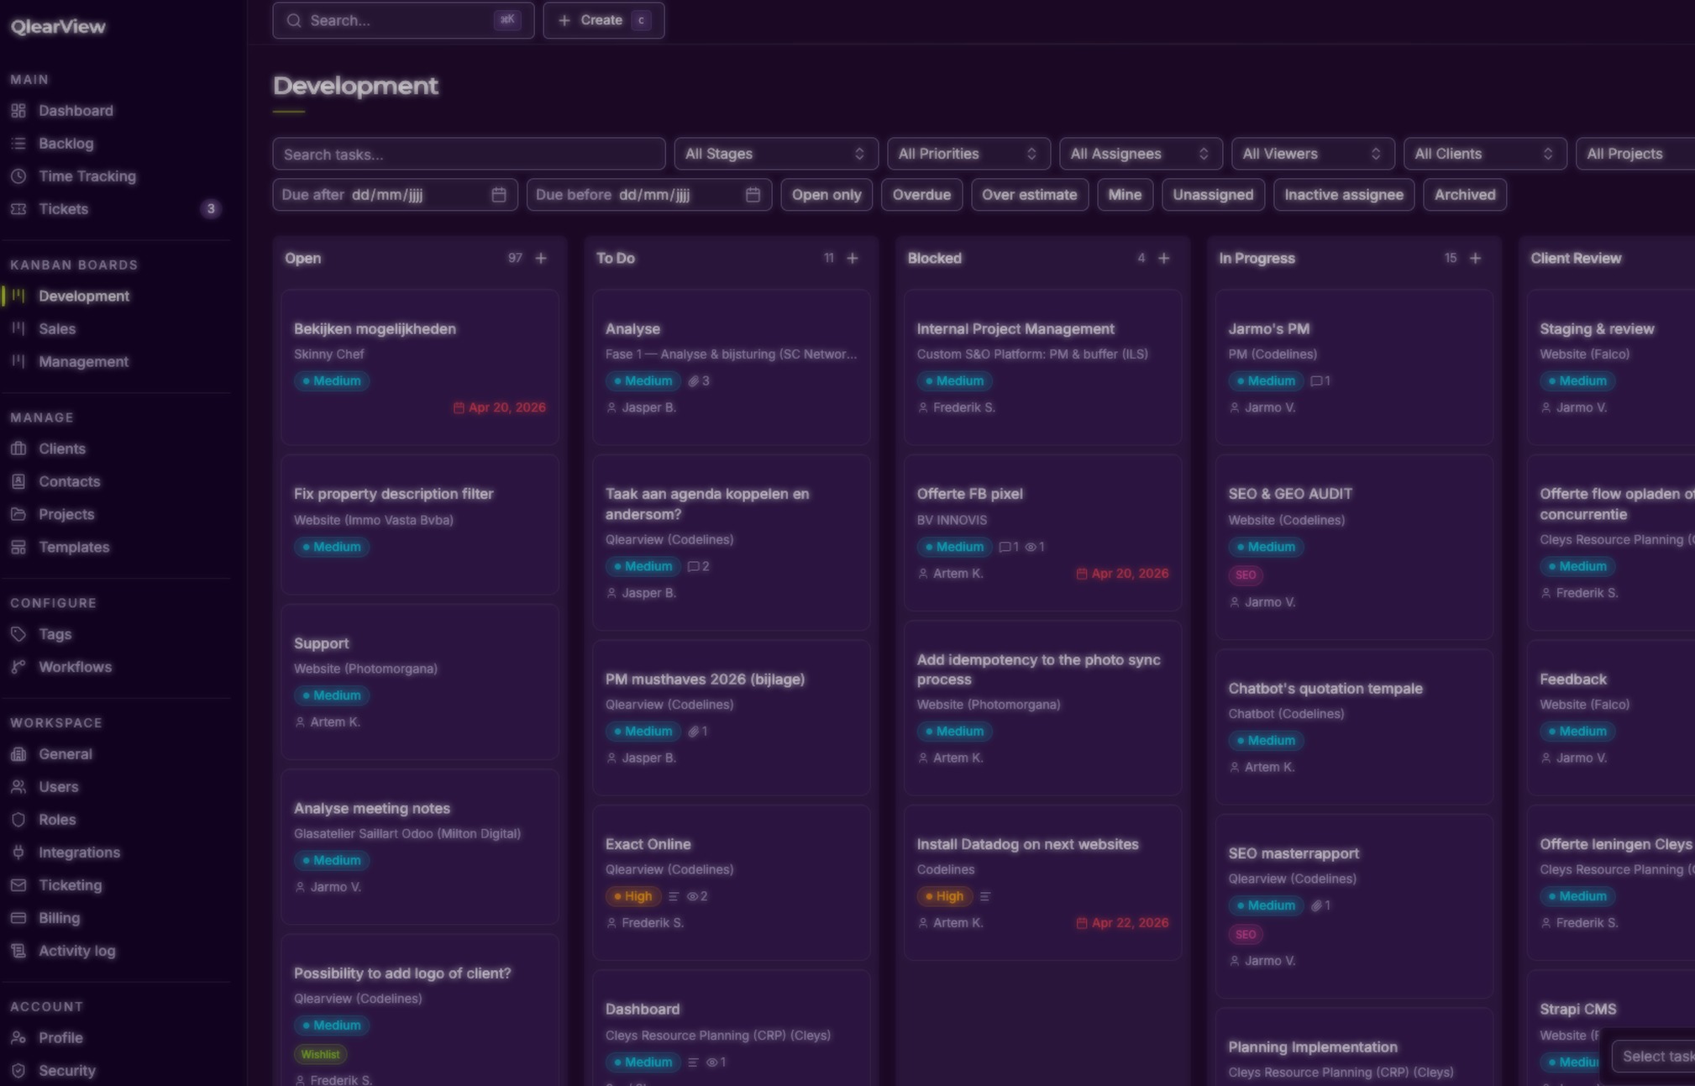The width and height of the screenshot is (1695, 1086).
Task: Open the Sales kanban board icon
Action: (18, 329)
